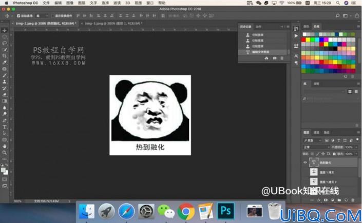The height and width of the screenshot is (223, 362).
Task: Create a new group folder icon
Action: pyautogui.click(x=339, y=200)
